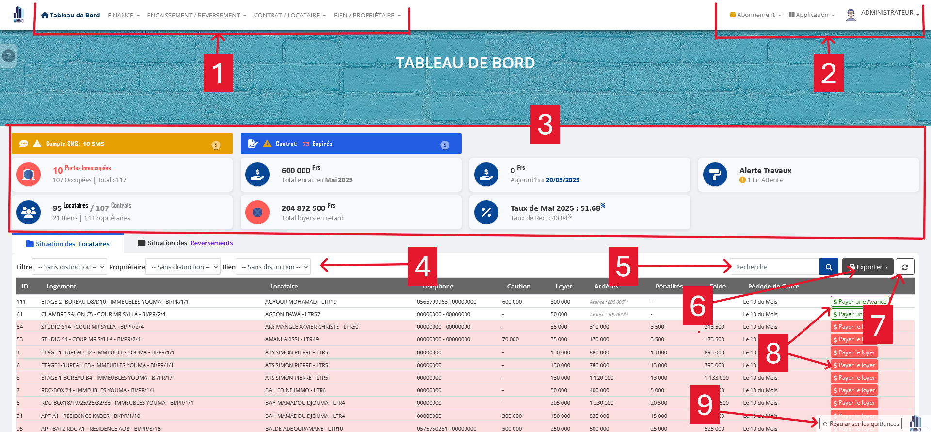Click the administrator avatar icon
The height and width of the screenshot is (432, 931).
click(x=851, y=15)
